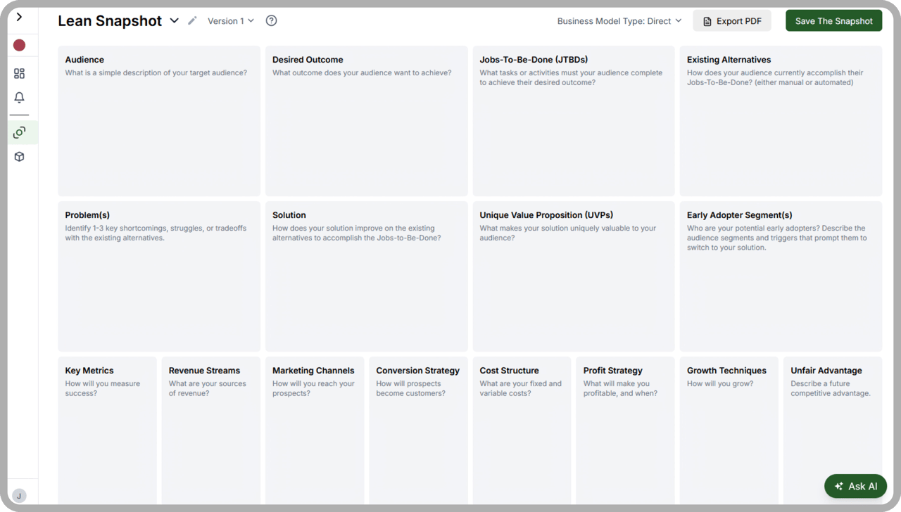Screen dimensions: 901x512
Task: Click the Existing Alternatives card
Action: tap(780, 127)
